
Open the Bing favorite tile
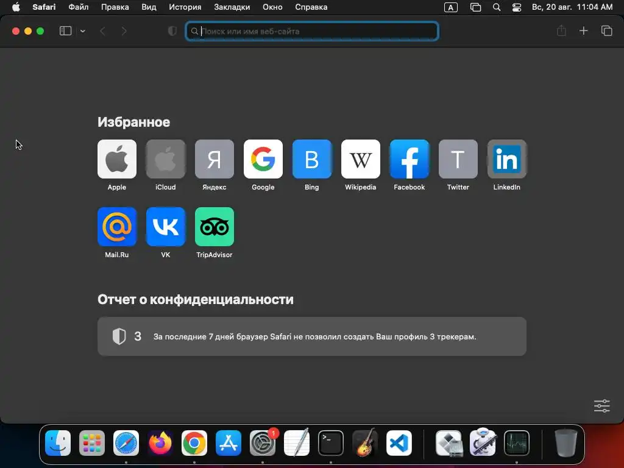pos(311,159)
